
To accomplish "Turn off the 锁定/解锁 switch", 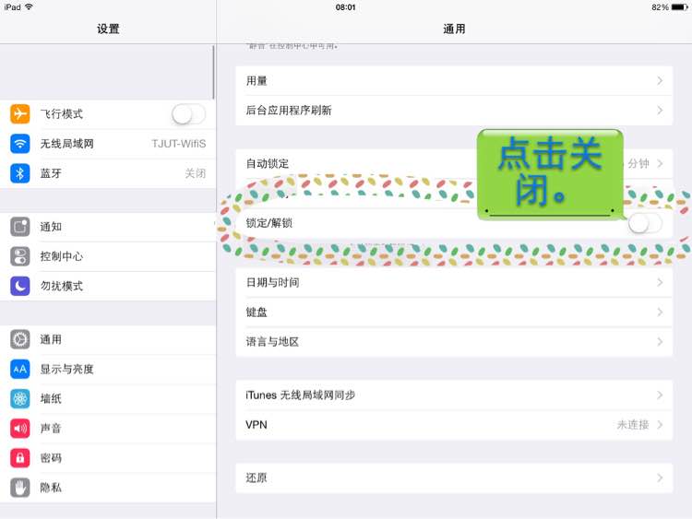I will 645,223.
